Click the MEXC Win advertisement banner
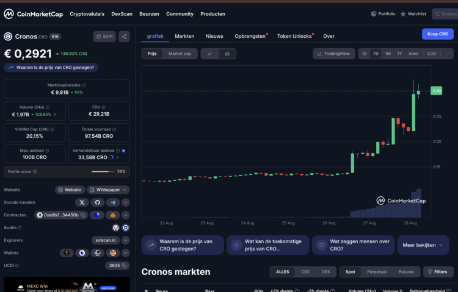The height and width of the screenshot is (292, 458). pyautogui.click(x=67, y=285)
